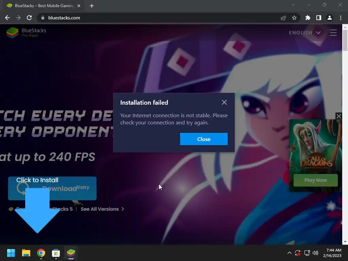Toggle the browser side panel icon

[319, 18]
